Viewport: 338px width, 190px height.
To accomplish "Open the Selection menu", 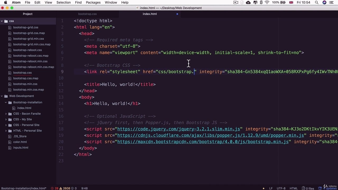I will 64,3.
